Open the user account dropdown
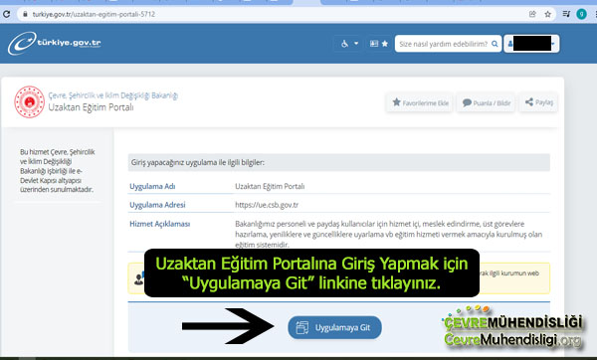The image size is (597, 360). click(531, 44)
